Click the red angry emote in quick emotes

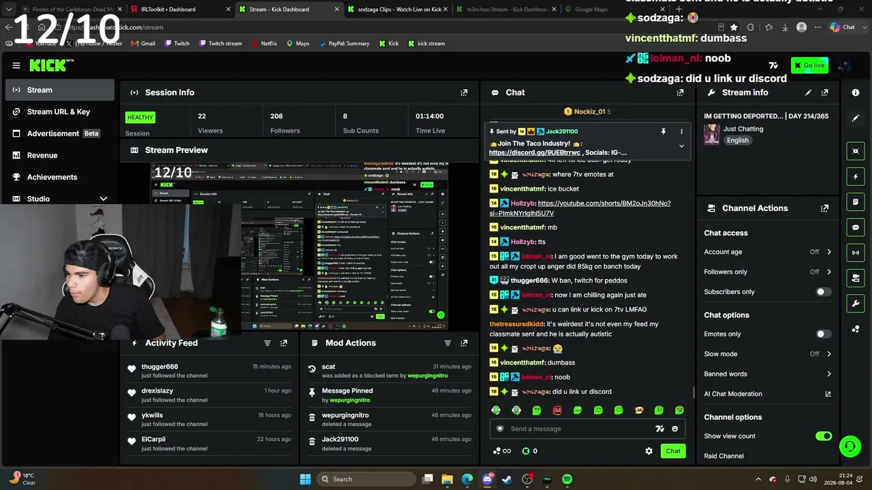[x=557, y=410]
